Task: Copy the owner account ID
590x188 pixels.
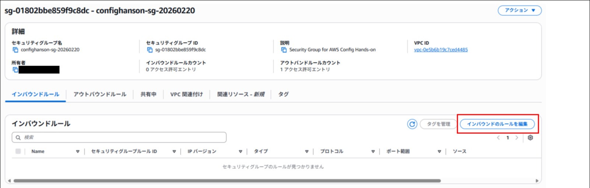Action: (15, 70)
